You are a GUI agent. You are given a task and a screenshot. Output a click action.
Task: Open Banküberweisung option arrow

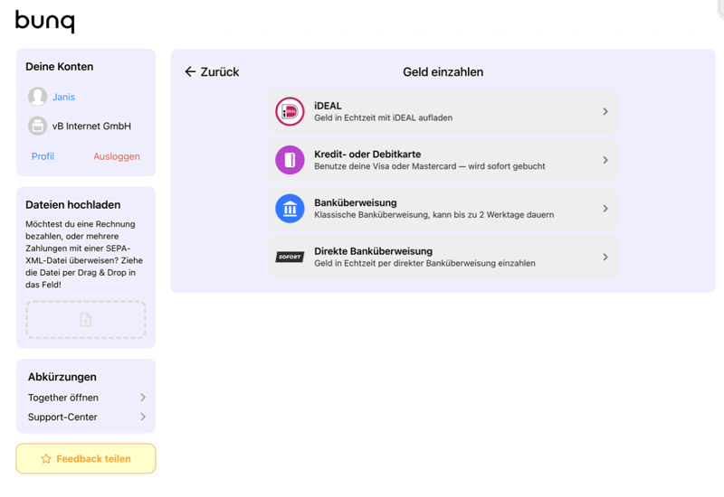point(605,209)
